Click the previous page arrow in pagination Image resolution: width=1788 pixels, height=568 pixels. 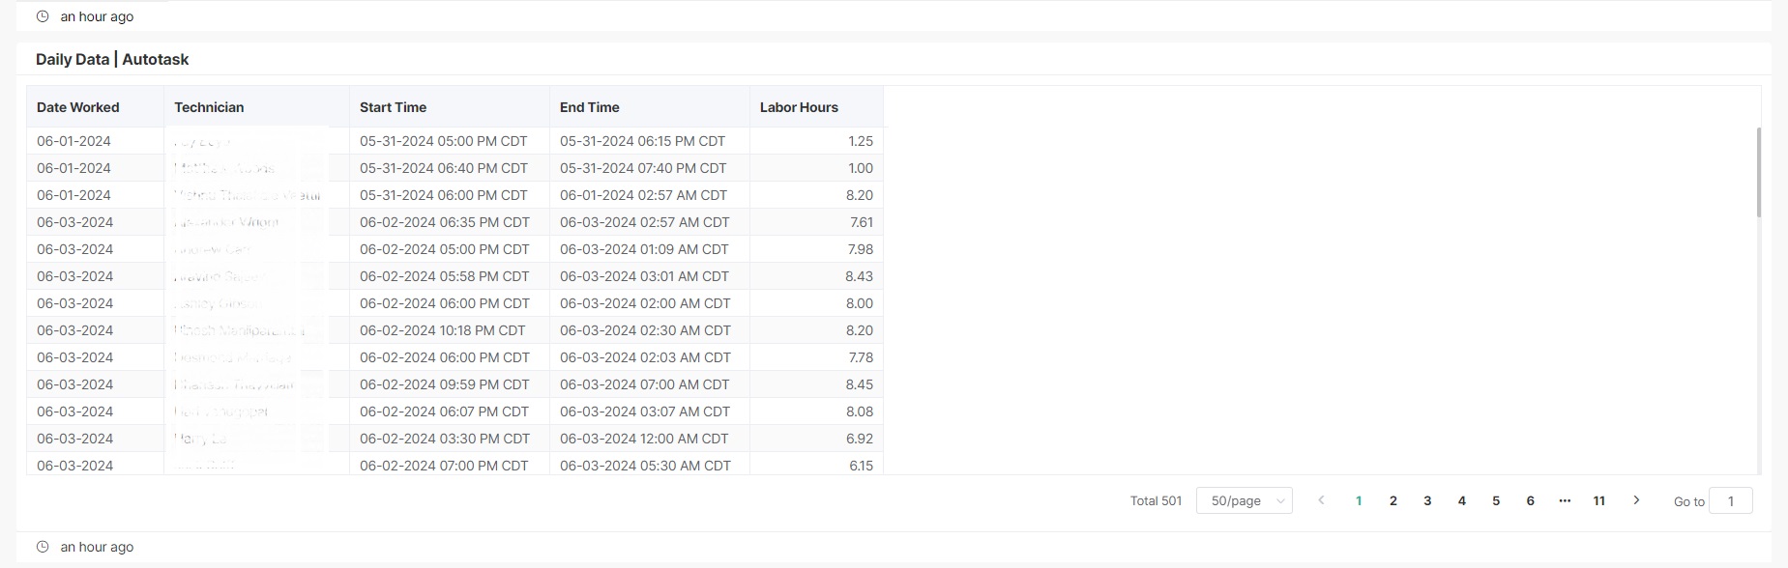pyautogui.click(x=1321, y=500)
